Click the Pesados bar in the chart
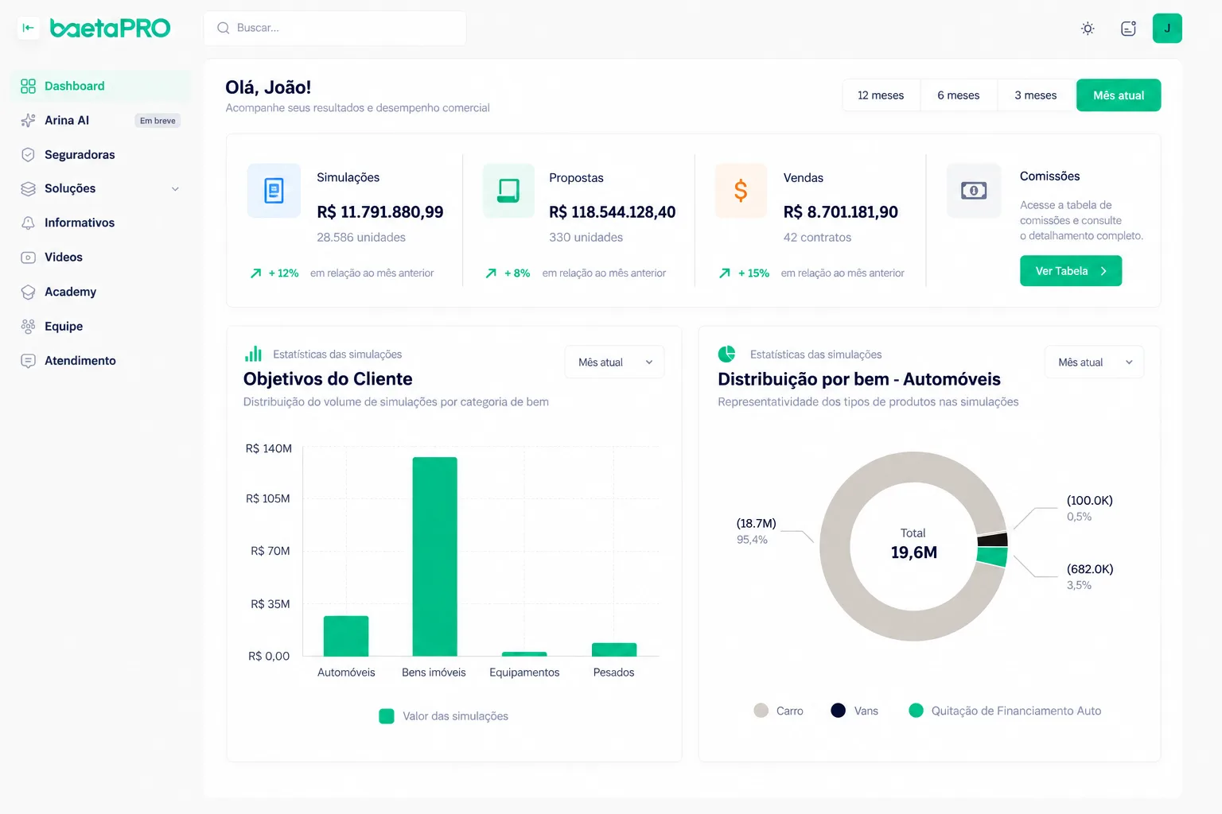Viewport: 1222px width, 814px height. [x=614, y=649]
